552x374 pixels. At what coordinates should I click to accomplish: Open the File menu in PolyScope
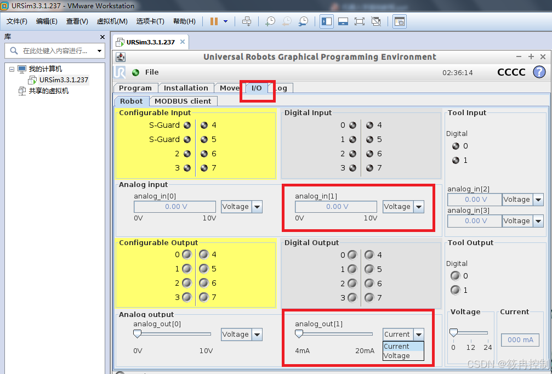(152, 72)
